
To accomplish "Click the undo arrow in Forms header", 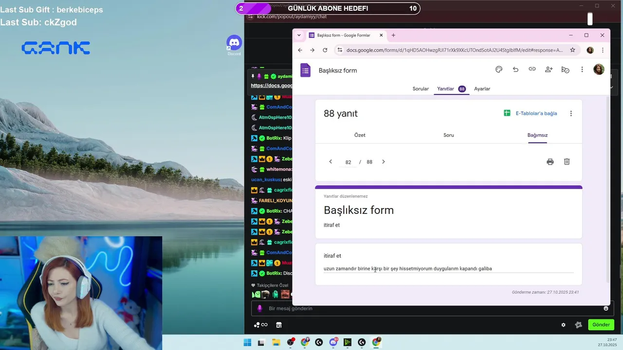I will pos(515,70).
